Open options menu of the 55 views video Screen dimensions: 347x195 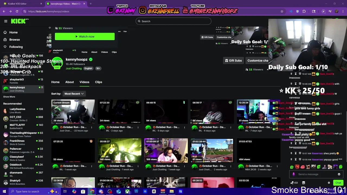point(92,166)
